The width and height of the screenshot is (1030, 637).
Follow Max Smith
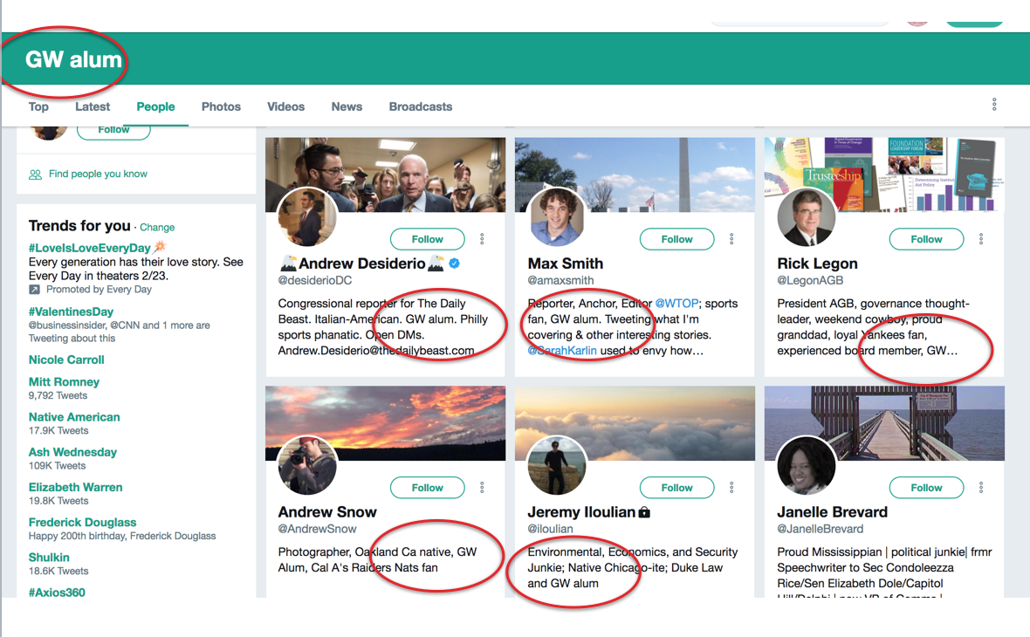point(677,239)
